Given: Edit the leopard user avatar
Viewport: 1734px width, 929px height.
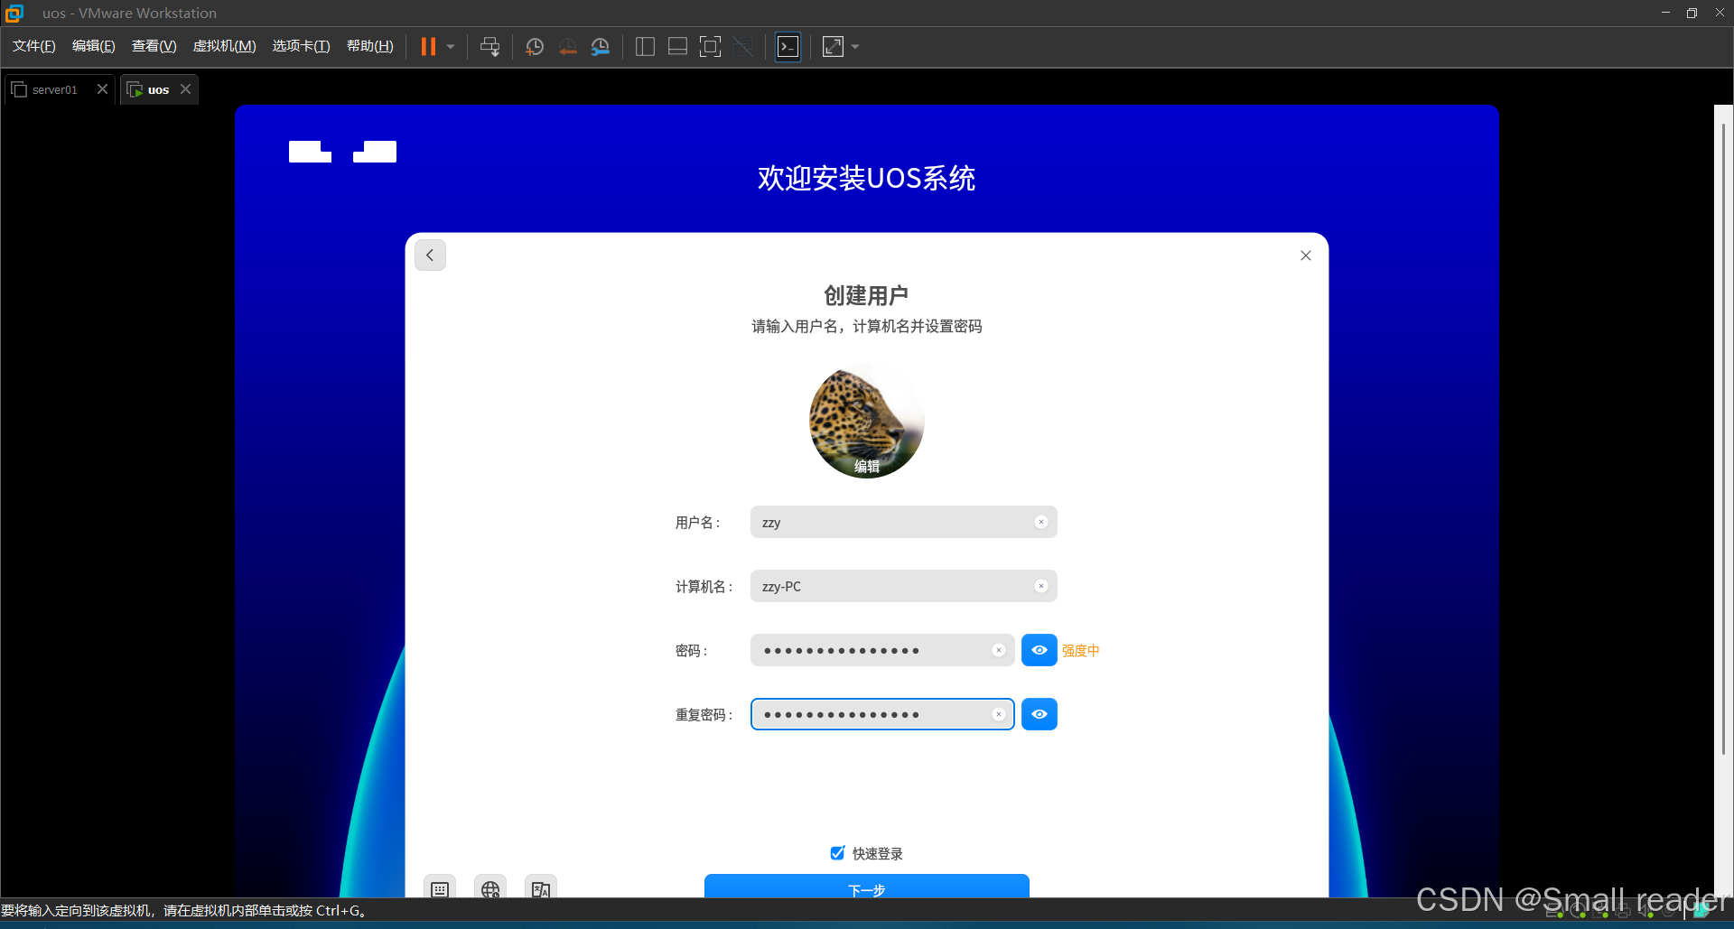Looking at the screenshot, I should [867, 421].
